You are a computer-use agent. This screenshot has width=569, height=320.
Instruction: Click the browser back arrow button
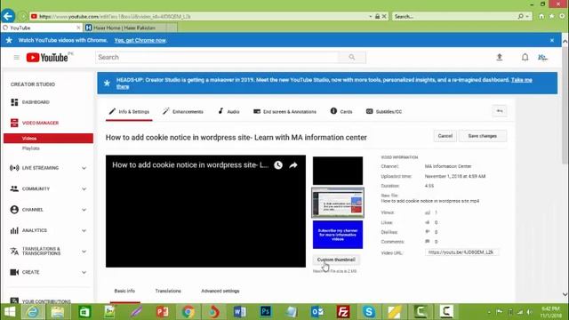pyautogui.click(x=8, y=16)
